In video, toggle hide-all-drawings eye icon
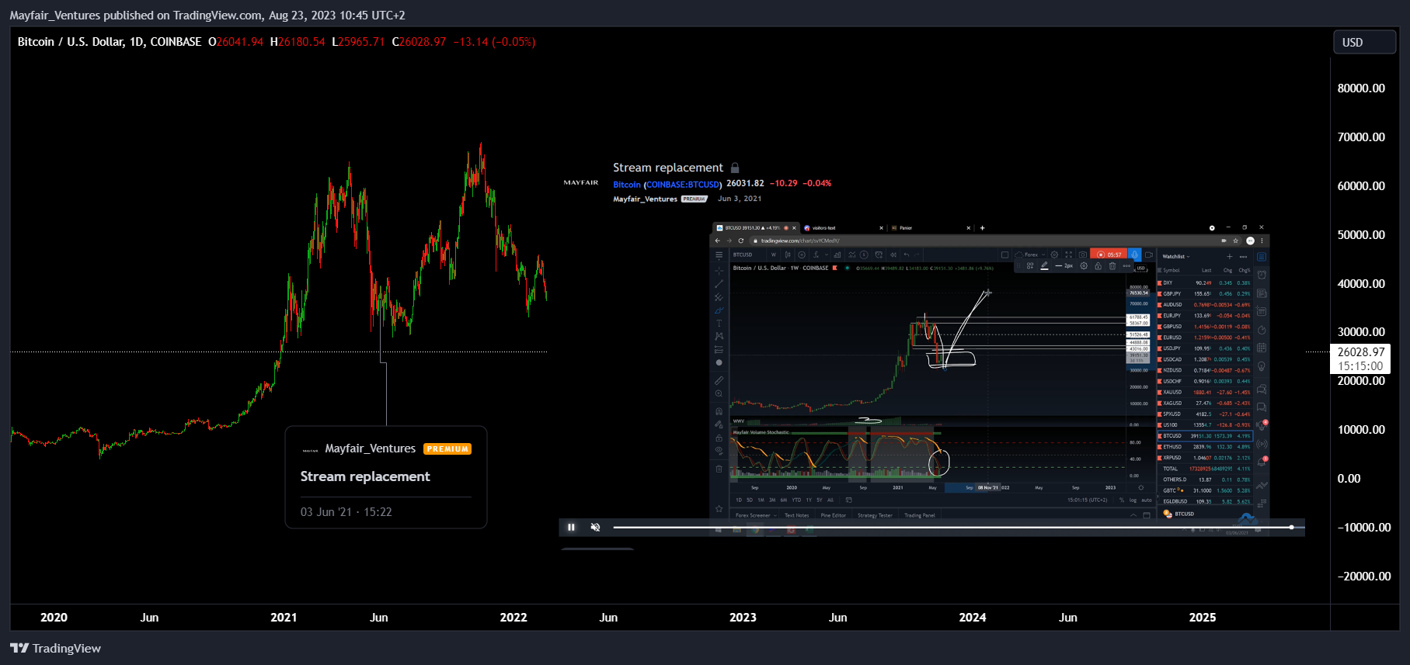This screenshot has height=665, width=1410. [x=719, y=450]
